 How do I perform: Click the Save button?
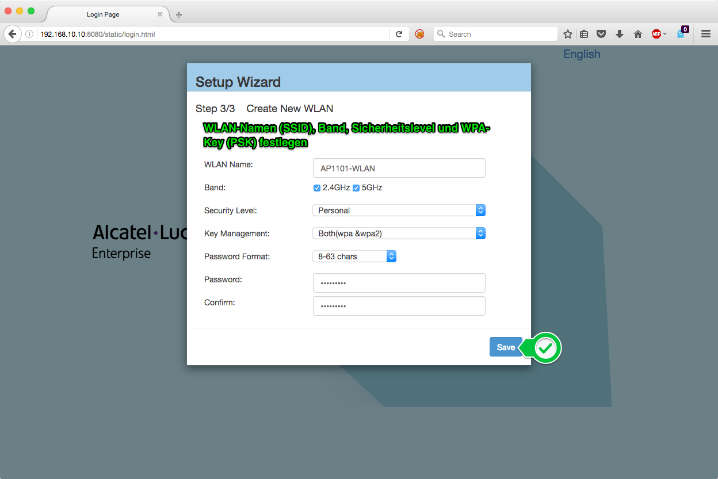click(506, 347)
